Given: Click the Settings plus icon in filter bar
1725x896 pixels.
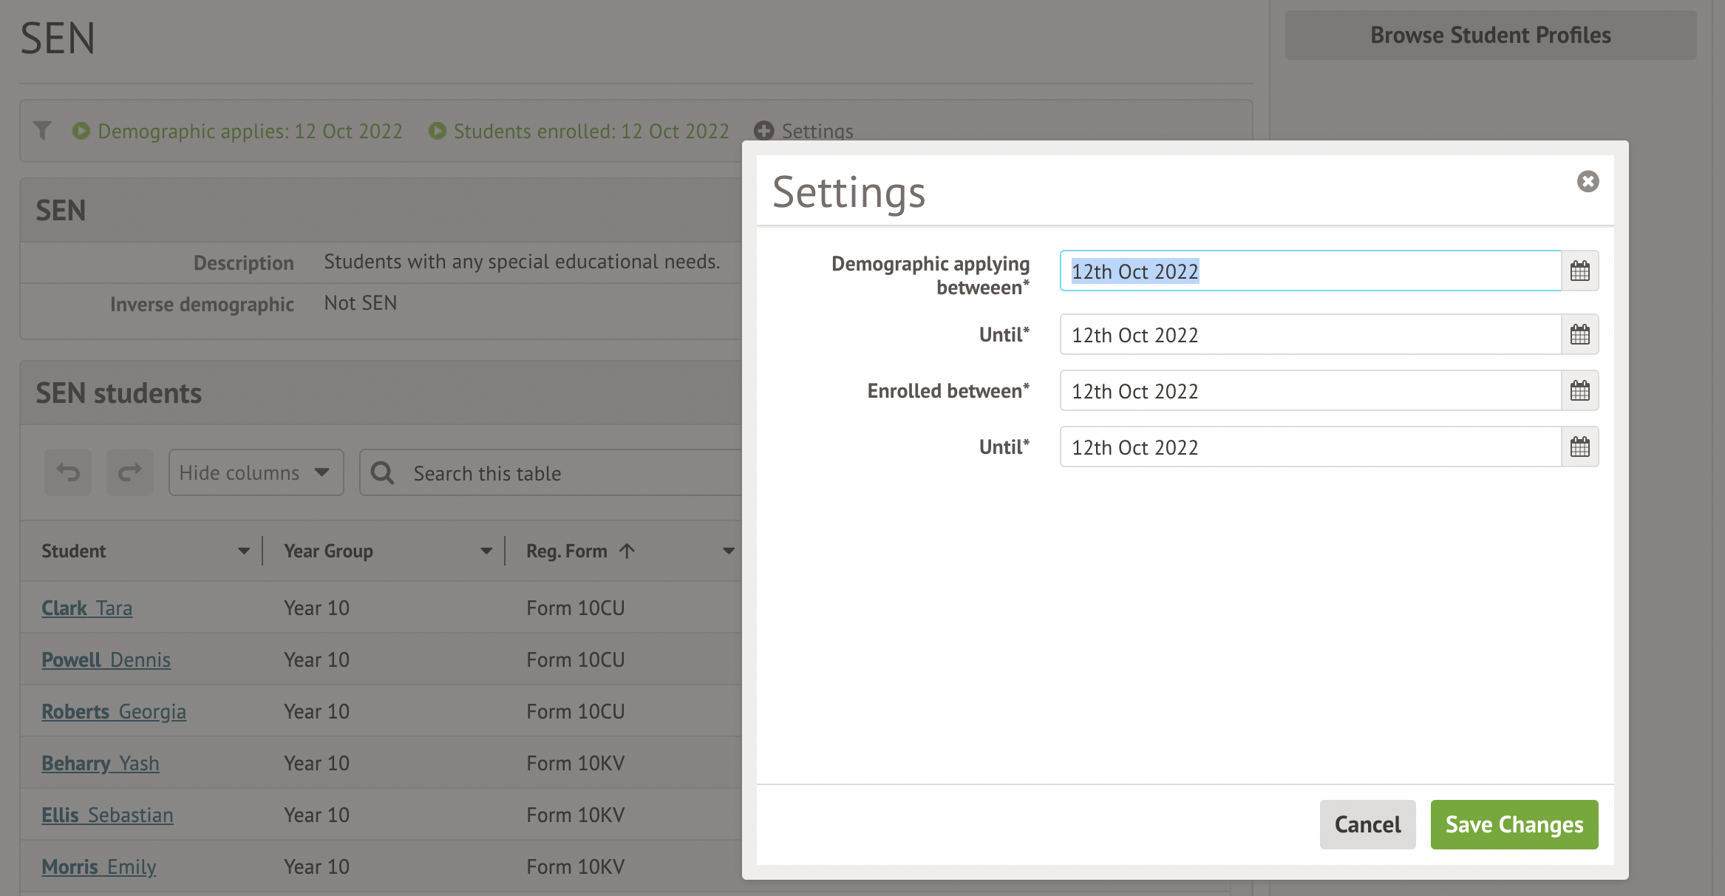Looking at the screenshot, I should click(763, 131).
